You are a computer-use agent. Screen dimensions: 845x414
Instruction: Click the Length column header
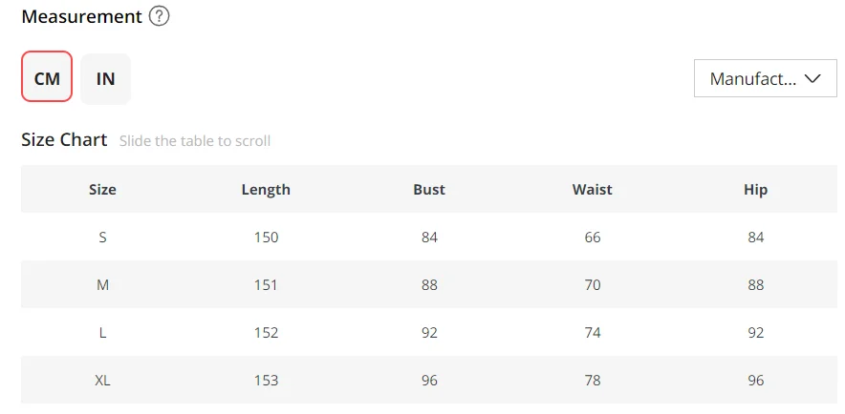coord(266,189)
